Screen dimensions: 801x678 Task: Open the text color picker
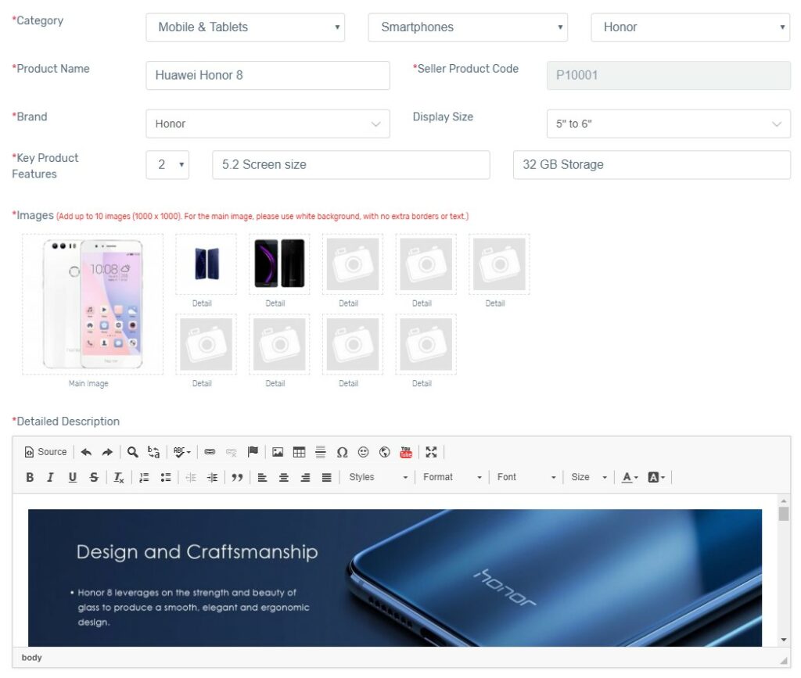click(x=630, y=477)
